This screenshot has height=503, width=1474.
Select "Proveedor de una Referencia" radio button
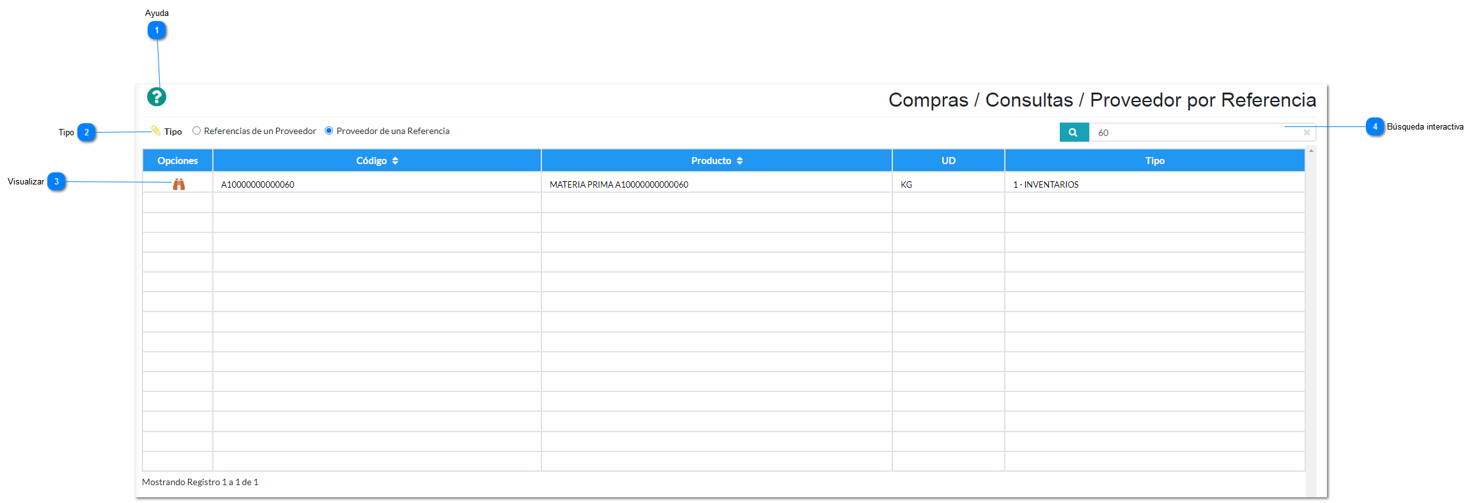tap(329, 131)
